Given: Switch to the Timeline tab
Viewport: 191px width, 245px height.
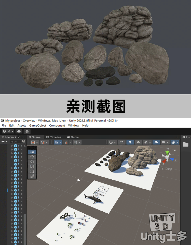Looking at the screenshot, I should (53, 137).
